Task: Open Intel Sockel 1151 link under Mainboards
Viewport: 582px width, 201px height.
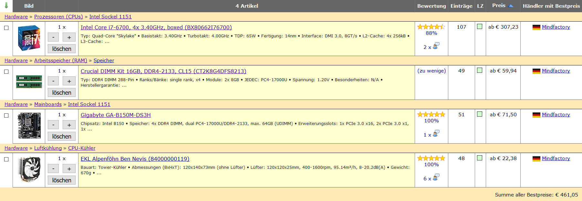Action: tap(89, 104)
